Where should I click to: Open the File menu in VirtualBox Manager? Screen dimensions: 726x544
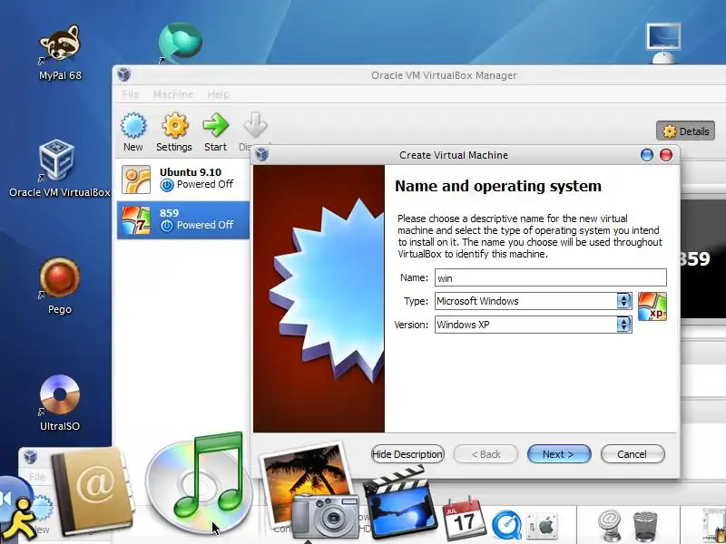click(x=131, y=94)
